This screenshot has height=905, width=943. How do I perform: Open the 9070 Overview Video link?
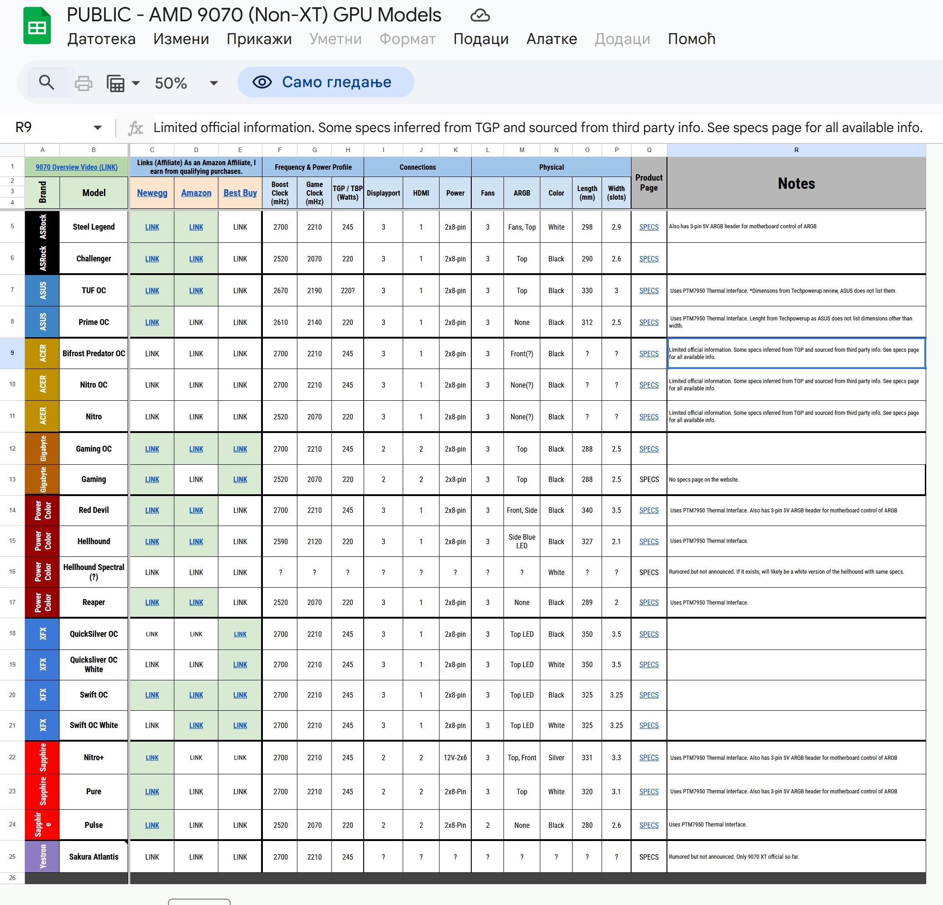[76, 167]
